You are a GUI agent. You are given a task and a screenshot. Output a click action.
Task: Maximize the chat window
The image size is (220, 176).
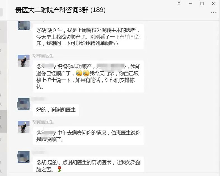[x=202, y=3]
